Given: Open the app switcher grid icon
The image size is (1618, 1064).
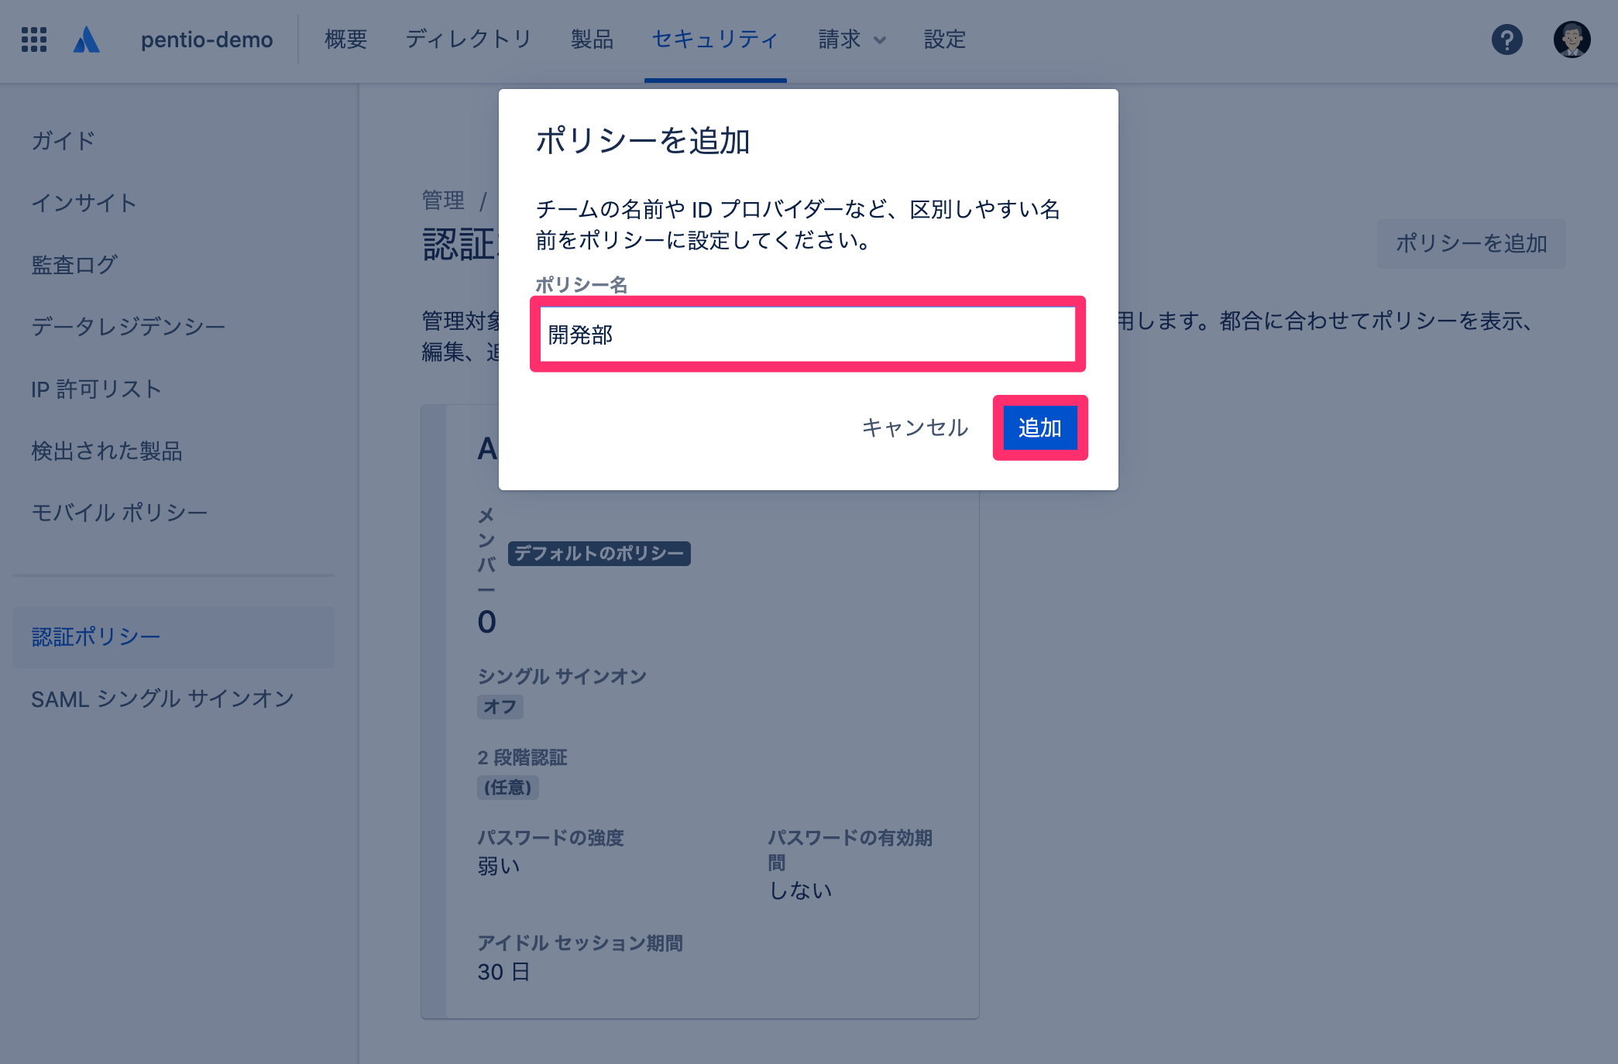Looking at the screenshot, I should point(34,39).
